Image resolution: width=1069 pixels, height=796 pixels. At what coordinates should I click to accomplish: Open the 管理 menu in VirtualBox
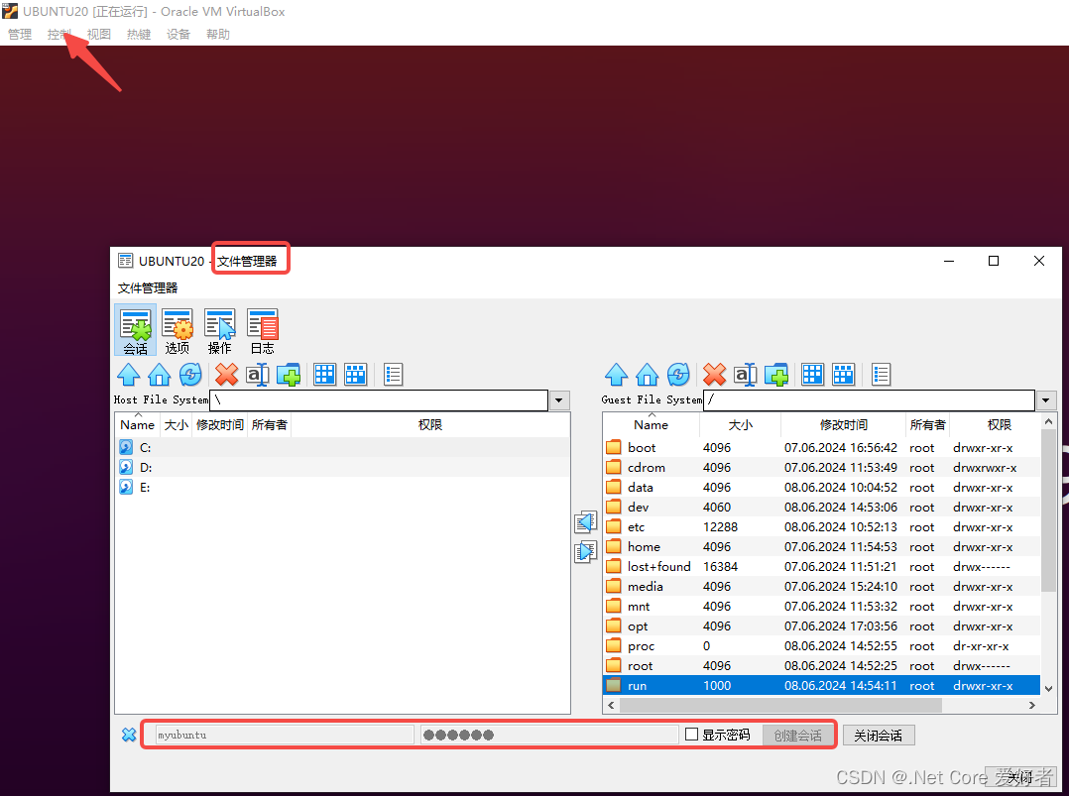[x=20, y=34]
